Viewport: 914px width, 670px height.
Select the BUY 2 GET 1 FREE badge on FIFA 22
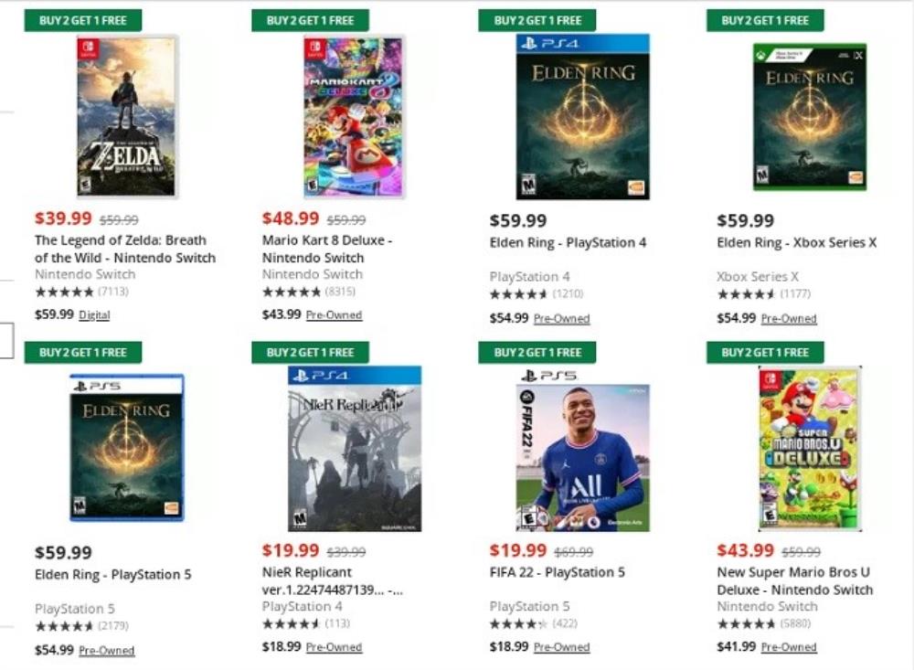(x=537, y=351)
